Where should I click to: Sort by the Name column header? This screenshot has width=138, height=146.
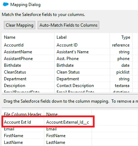coord(10,37)
